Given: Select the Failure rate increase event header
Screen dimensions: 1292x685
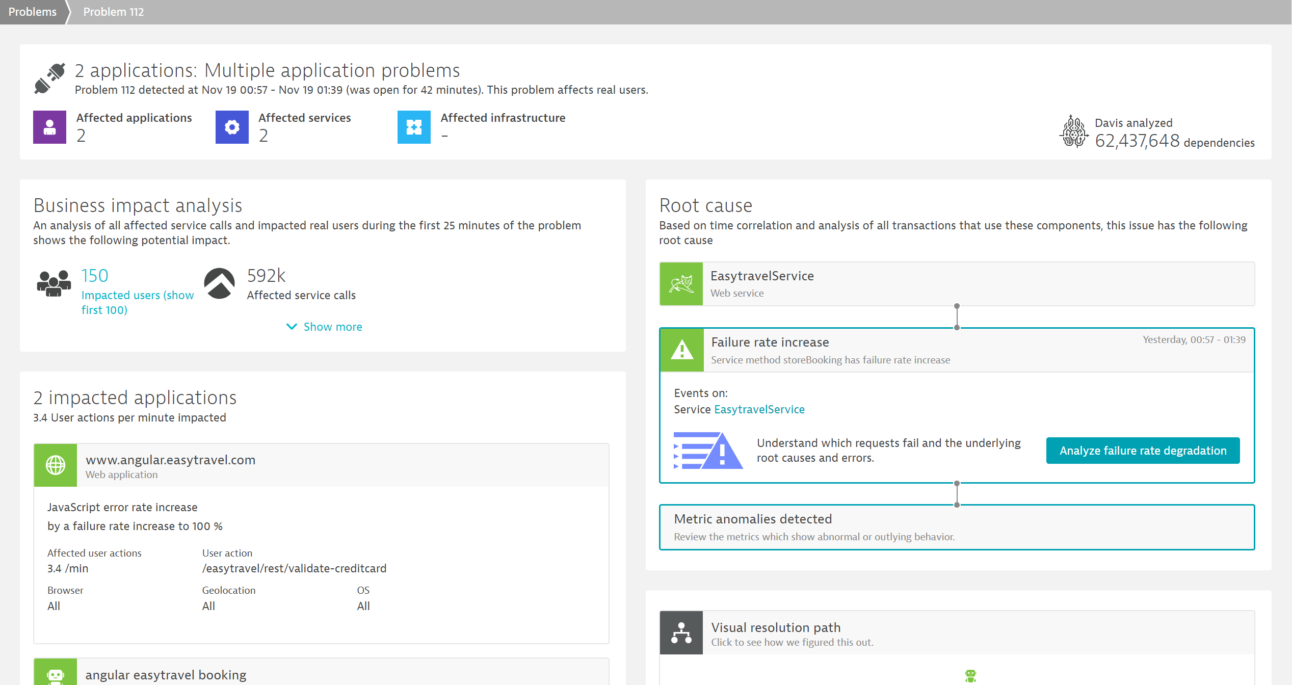Looking at the screenshot, I should (957, 350).
